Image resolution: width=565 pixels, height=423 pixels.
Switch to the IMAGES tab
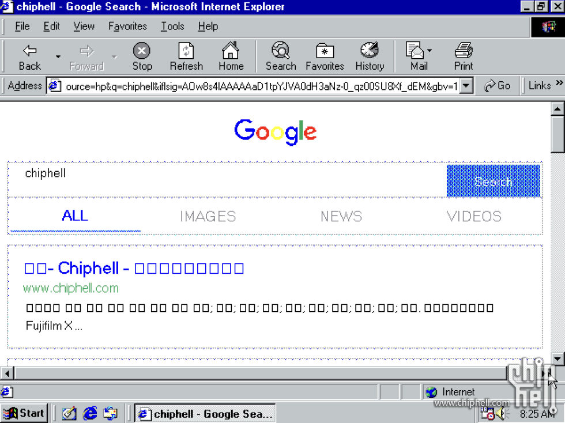click(x=208, y=216)
